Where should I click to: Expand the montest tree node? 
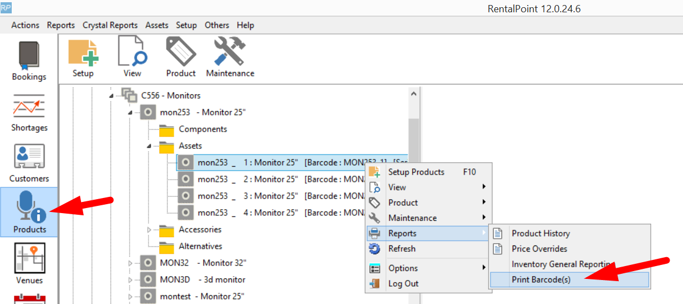click(x=130, y=297)
